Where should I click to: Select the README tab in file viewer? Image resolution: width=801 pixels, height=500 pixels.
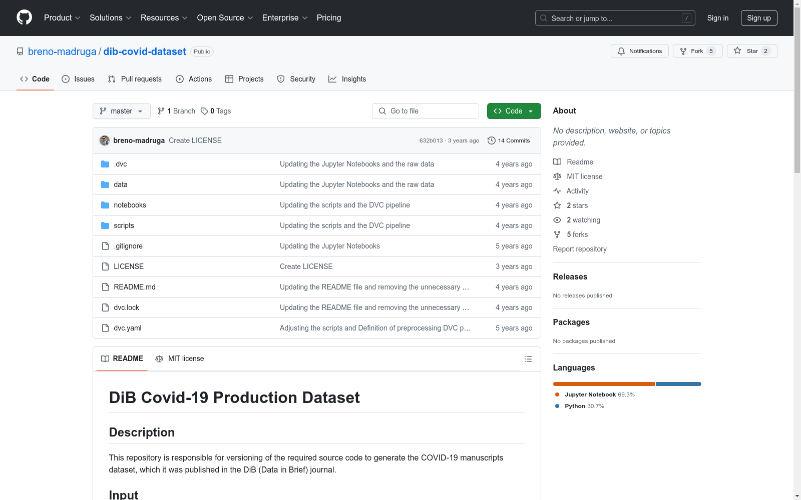pyautogui.click(x=122, y=358)
